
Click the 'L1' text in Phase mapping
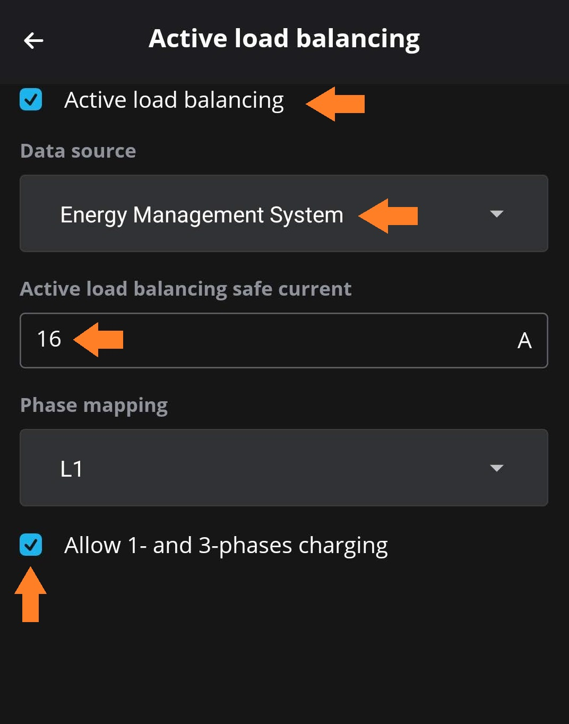pyautogui.click(x=72, y=469)
